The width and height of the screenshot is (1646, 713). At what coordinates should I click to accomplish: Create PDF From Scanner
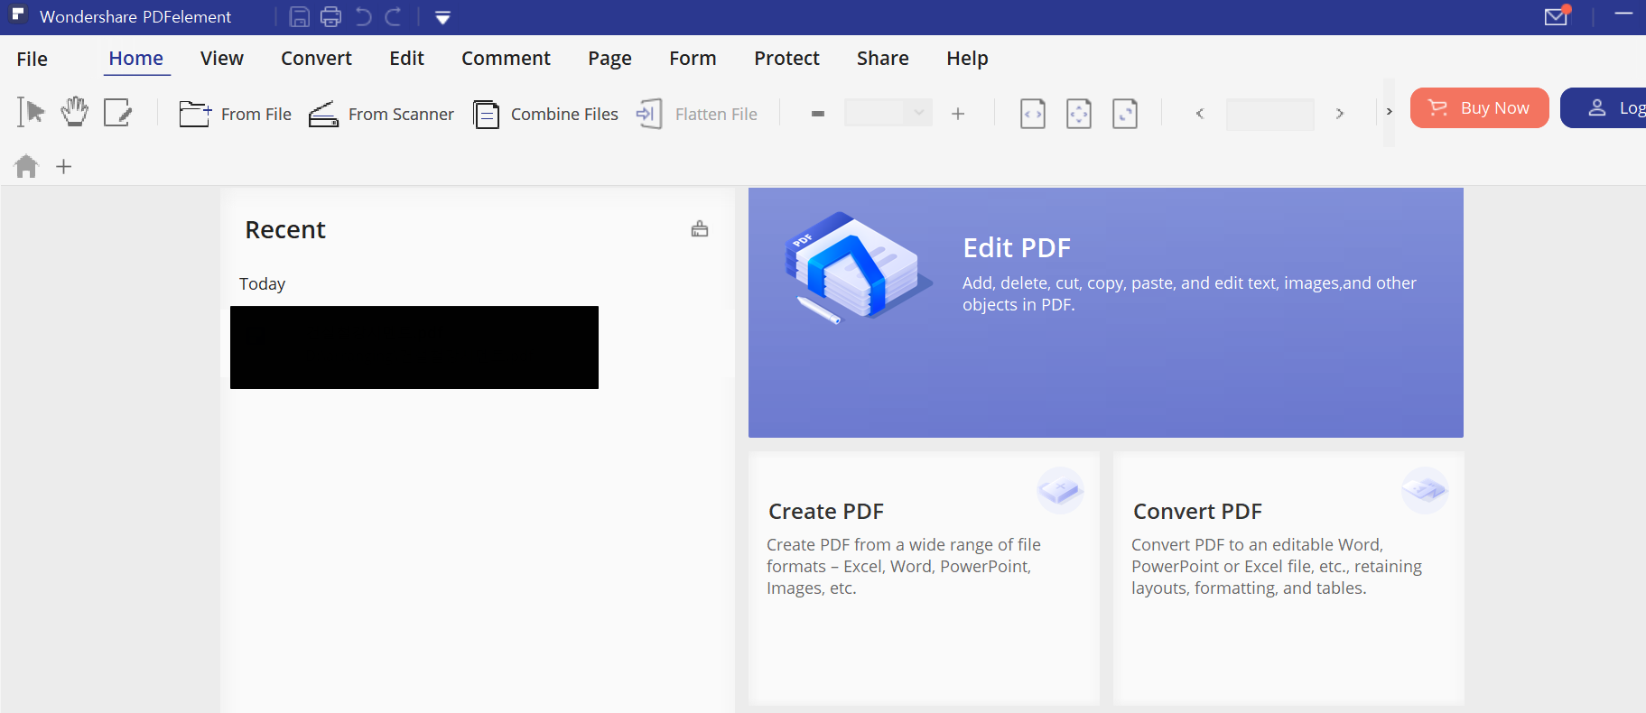[x=381, y=114]
